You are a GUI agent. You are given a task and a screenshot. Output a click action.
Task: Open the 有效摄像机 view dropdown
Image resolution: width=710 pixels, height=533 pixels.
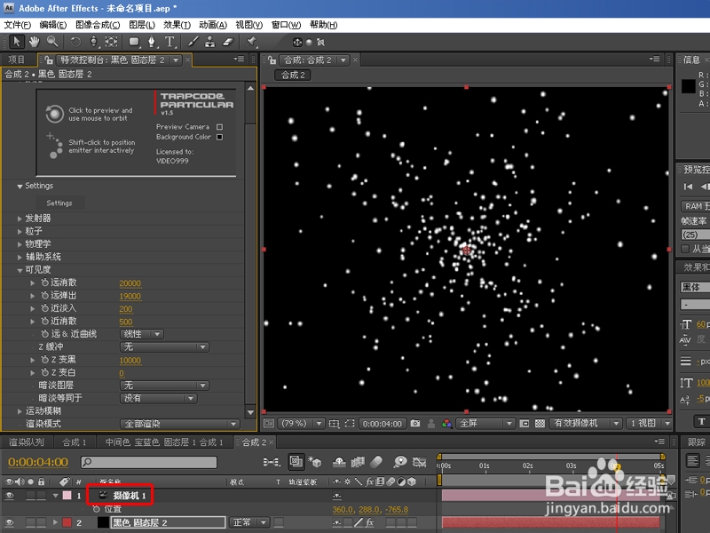coord(585,424)
